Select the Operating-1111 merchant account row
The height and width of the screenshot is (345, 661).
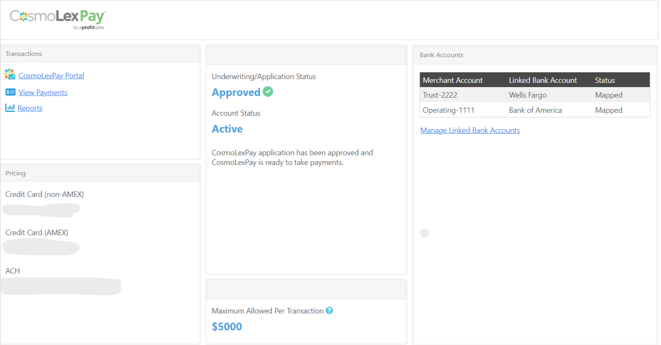coord(448,110)
